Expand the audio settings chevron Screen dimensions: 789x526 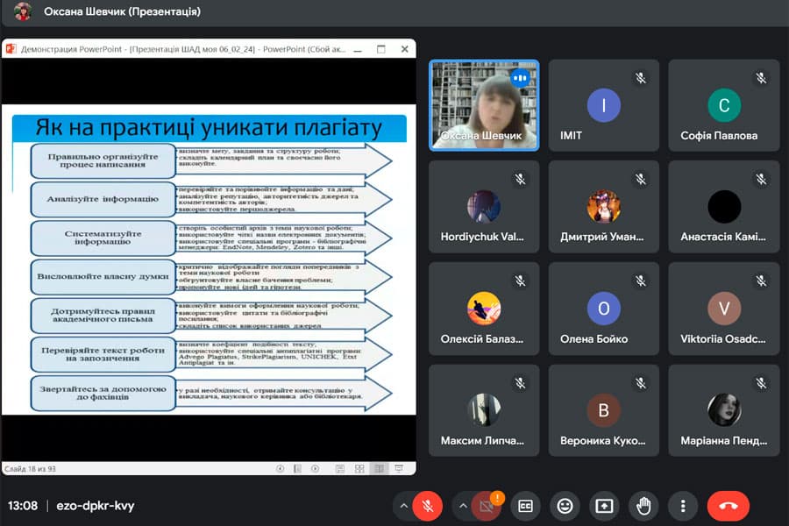(x=403, y=506)
